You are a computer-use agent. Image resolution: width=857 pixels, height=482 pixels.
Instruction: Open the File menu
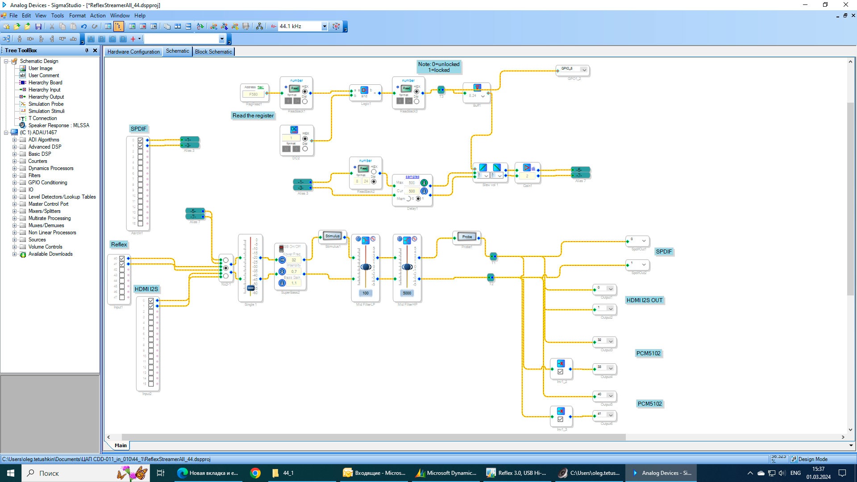[13, 15]
